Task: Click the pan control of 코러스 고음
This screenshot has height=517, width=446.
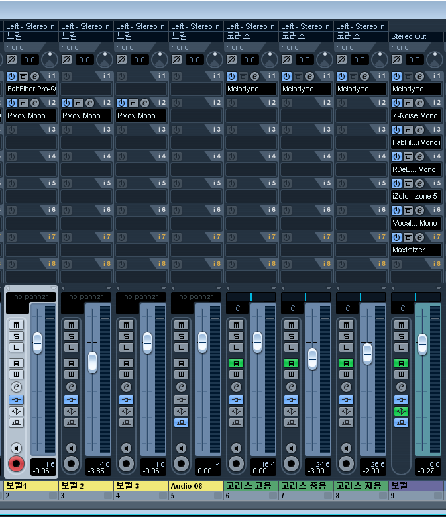Action: pos(251,297)
